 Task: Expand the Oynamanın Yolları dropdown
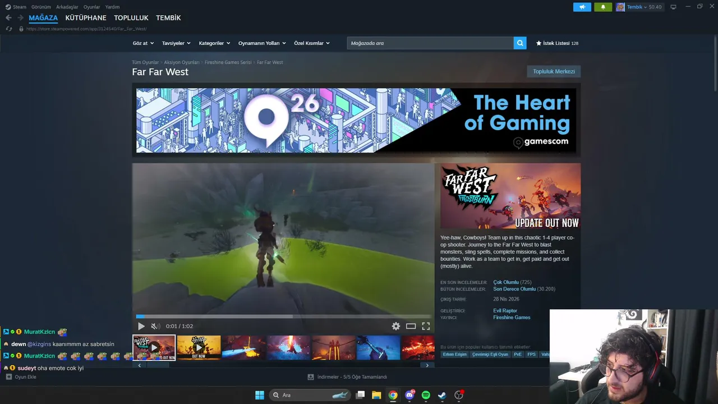tap(262, 43)
